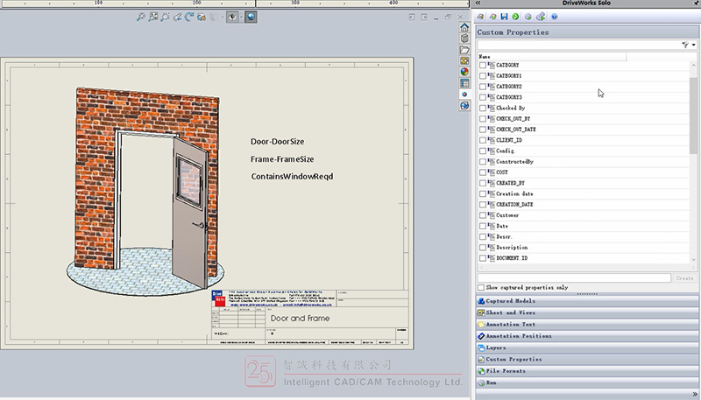Enable Show captured properties only

click(x=481, y=287)
